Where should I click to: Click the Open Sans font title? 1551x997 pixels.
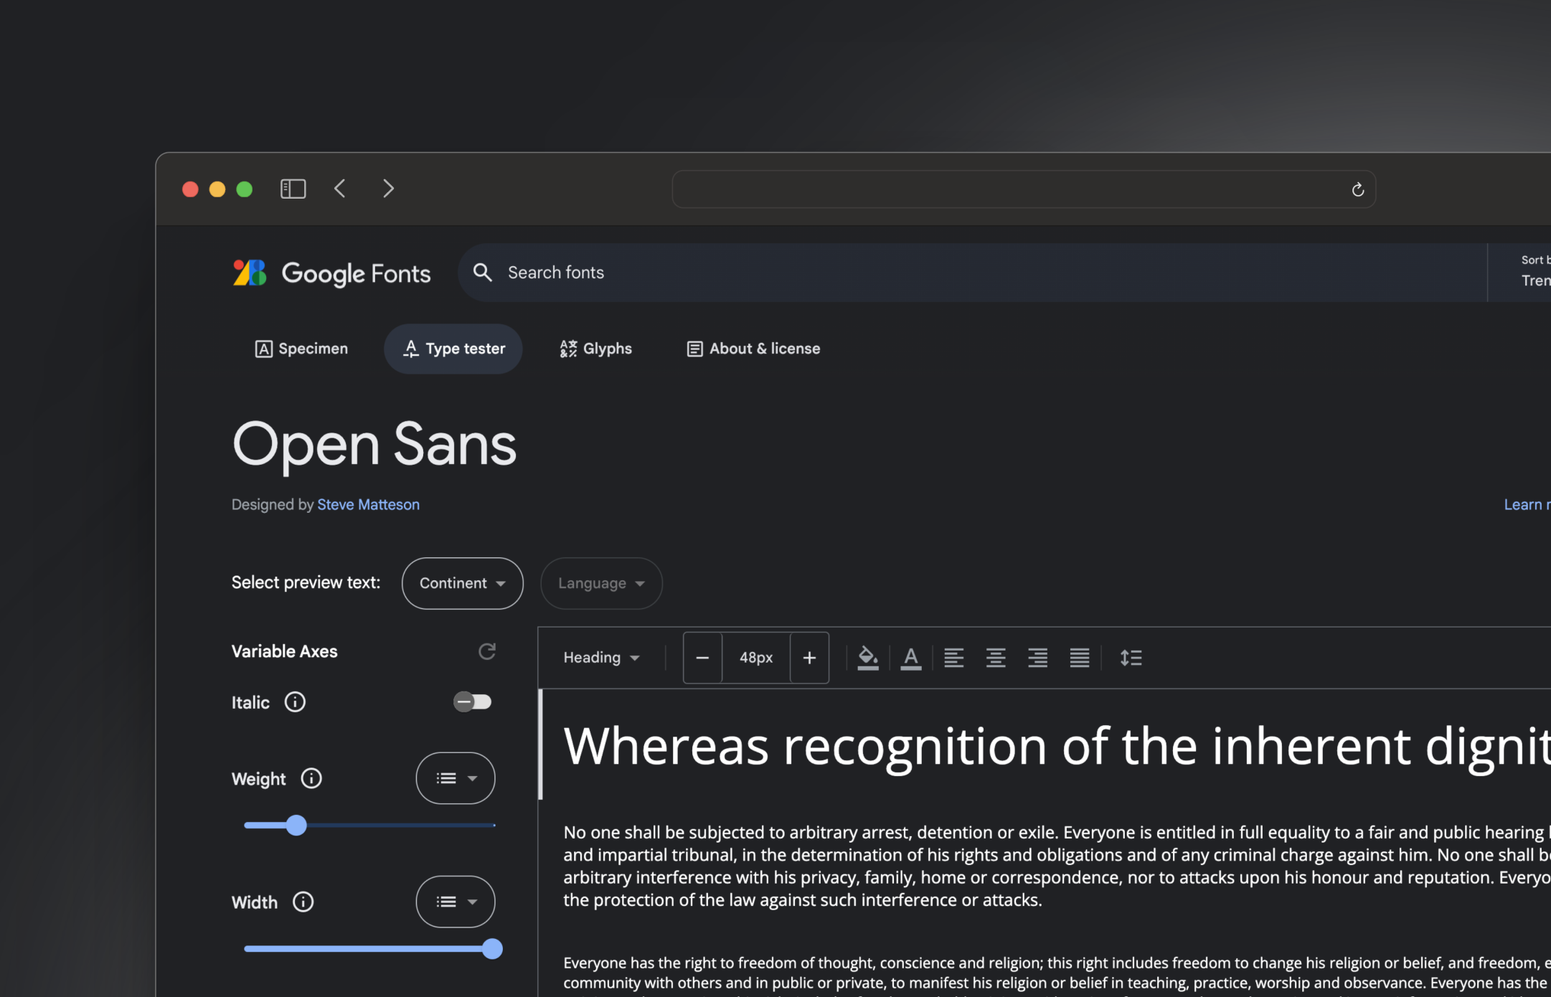coord(374,445)
